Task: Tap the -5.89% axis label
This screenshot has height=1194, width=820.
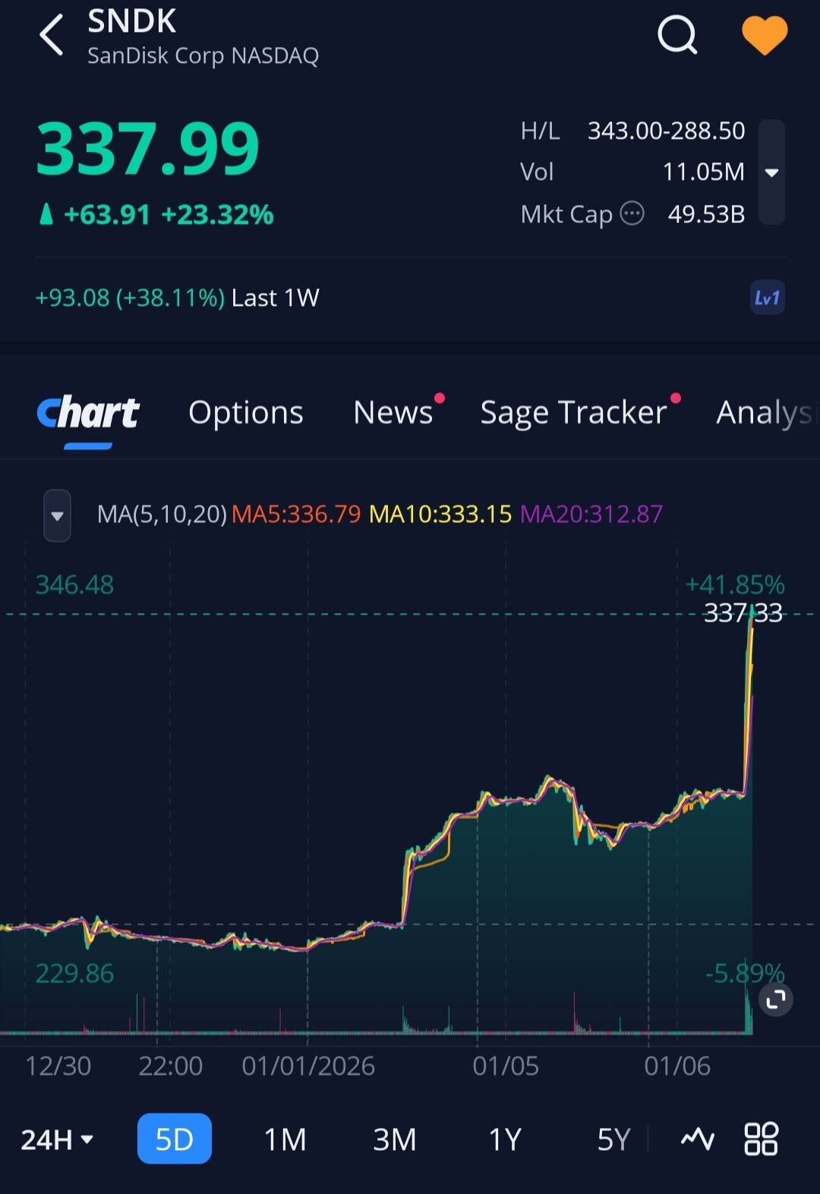Action: click(745, 973)
